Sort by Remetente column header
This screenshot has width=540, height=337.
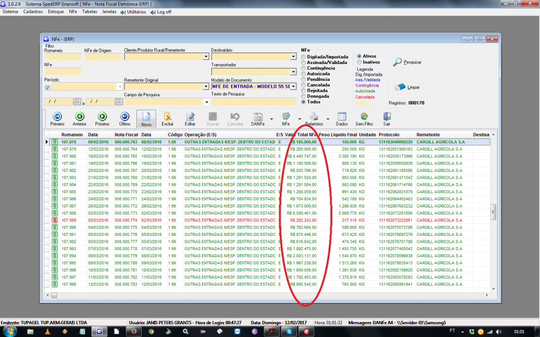click(444, 134)
